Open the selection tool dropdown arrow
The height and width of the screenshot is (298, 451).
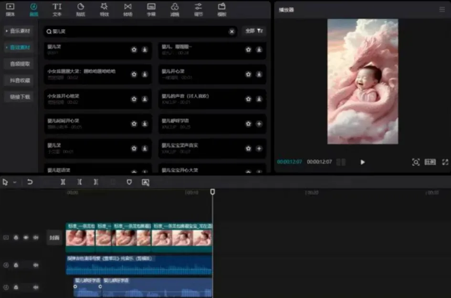click(15, 183)
